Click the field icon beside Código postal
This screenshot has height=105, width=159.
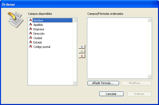(30, 47)
